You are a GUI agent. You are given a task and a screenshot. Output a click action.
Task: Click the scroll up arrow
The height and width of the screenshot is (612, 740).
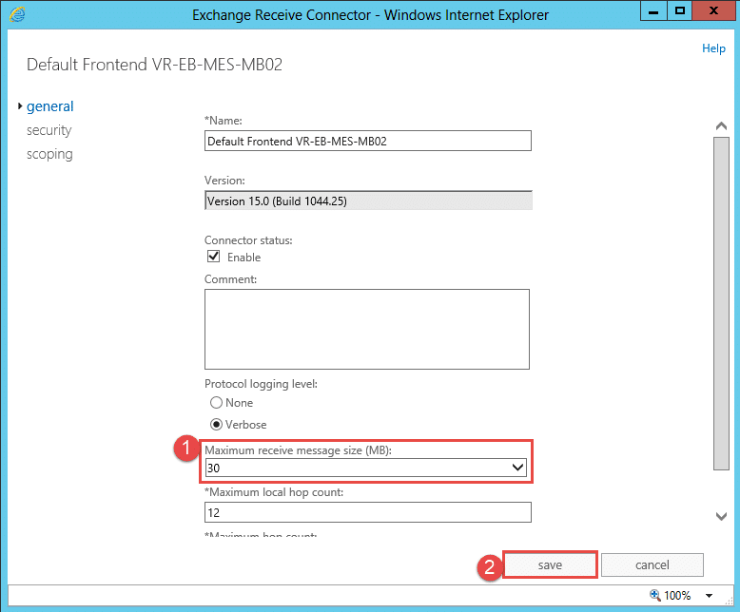click(x=721, y=125)
